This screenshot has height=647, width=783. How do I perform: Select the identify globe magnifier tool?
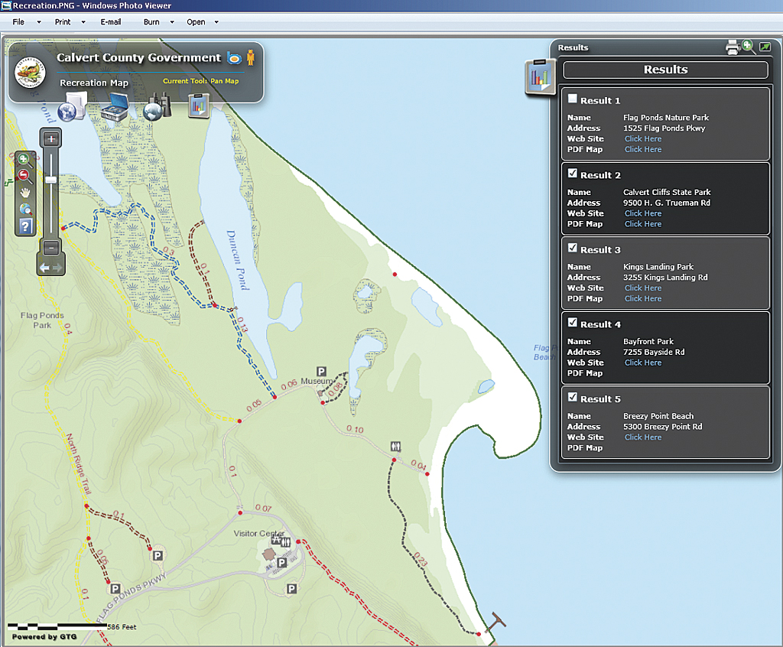(x=25, y=210)
